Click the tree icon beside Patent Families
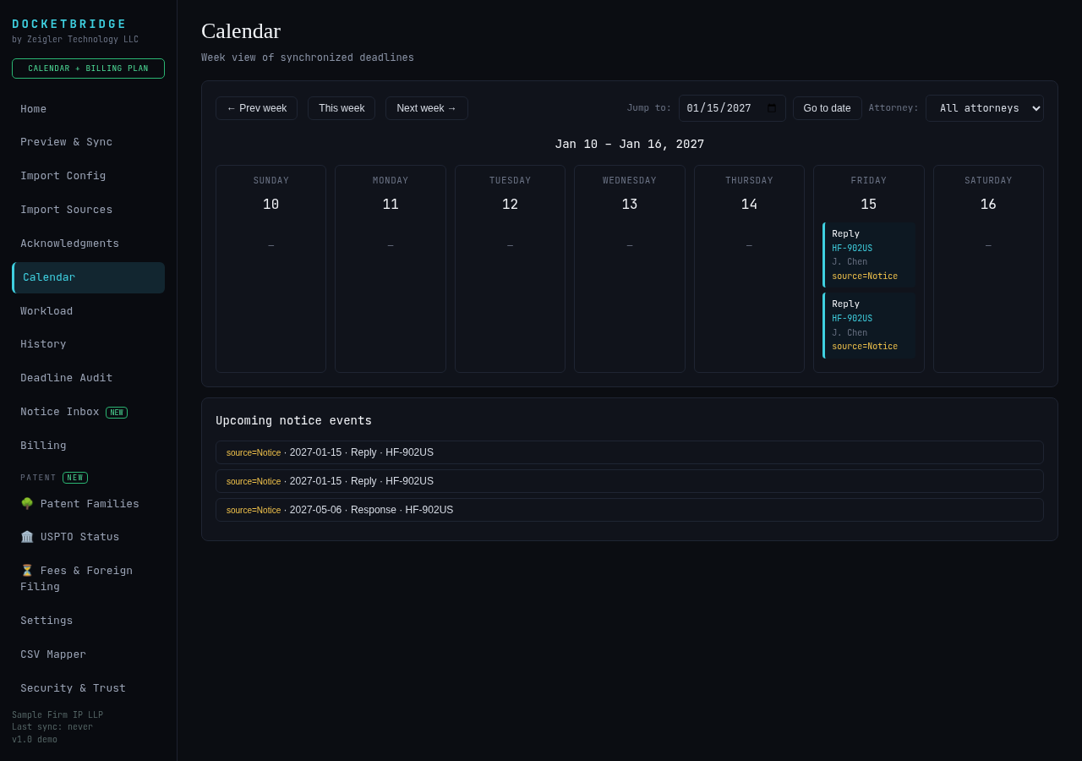Screen dimensions: 1082x761 pos(27,504)
